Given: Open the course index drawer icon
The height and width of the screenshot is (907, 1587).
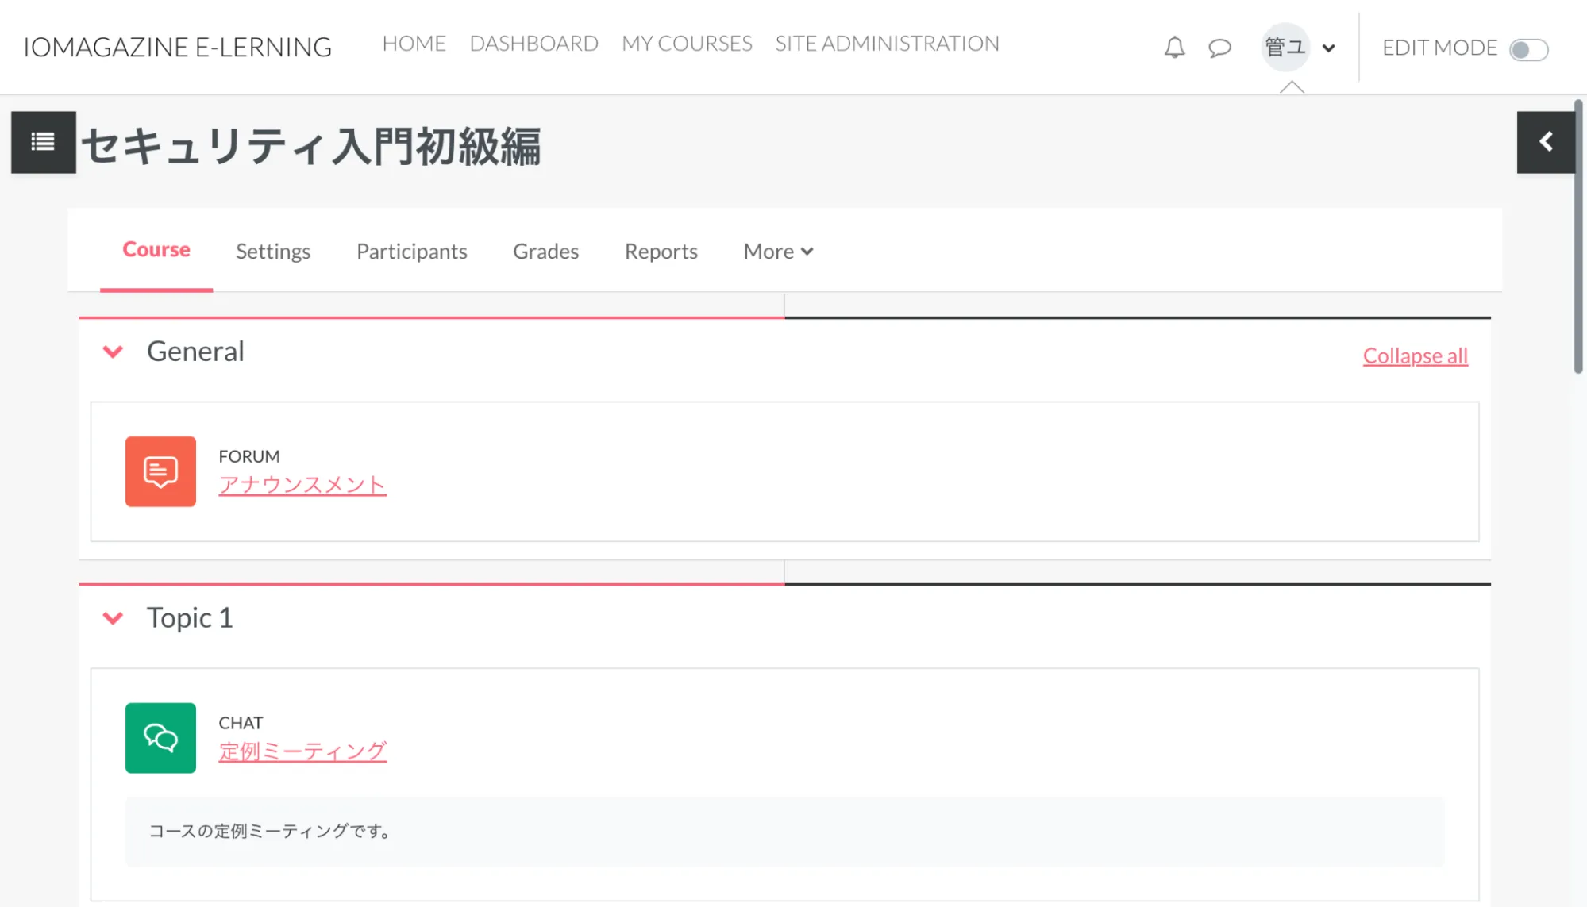Looking at the screenshot, I should pyautogui.click(x=43, y=142).
